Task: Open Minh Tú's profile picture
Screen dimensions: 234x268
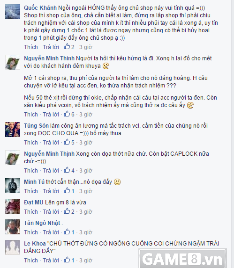Action: 13,186
